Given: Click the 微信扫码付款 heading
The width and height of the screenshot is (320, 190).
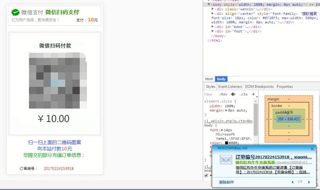Looking at the screenshot, I should 55,46.
